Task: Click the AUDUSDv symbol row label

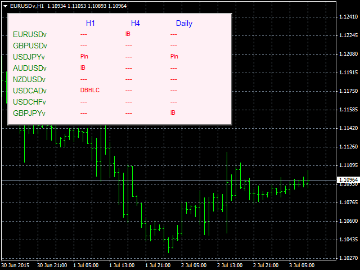Action: pyautogui.click(x=30, y=68)
